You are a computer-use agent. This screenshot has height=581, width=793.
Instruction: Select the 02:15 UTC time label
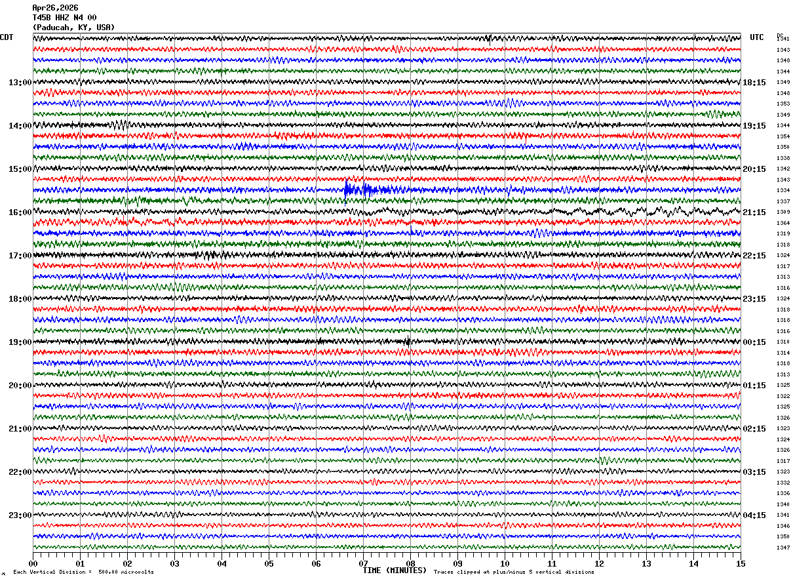pos(754,429)
